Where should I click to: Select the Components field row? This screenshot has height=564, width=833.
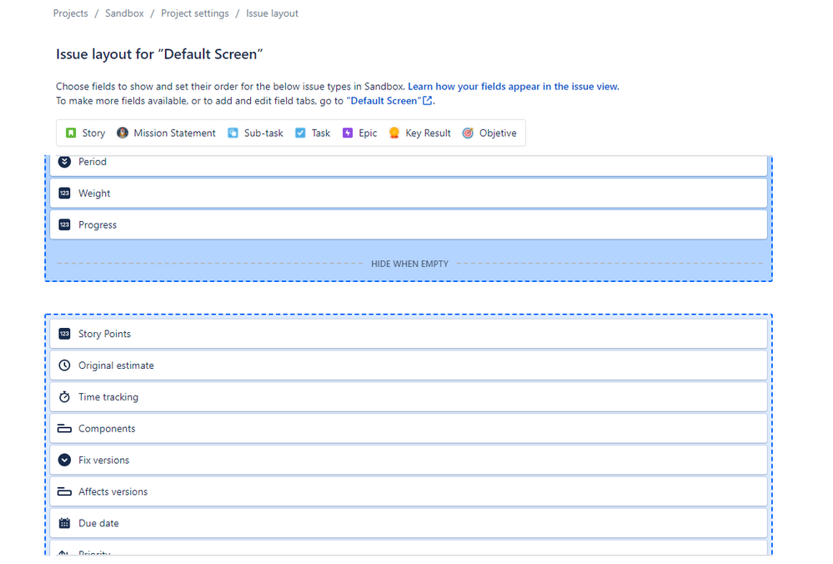pos(409,429)
